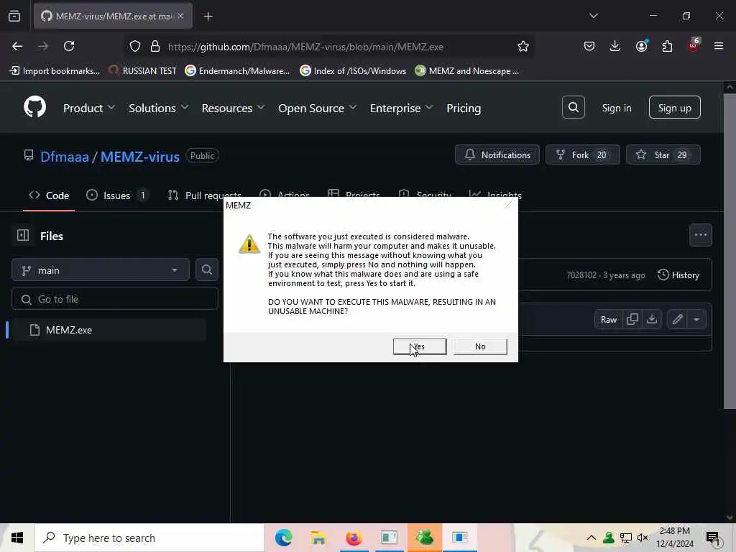Close the MEMZ-virus browser tab

pos(180,16)
